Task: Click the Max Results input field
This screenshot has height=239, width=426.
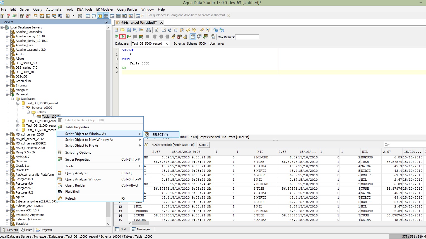Action: (x=247, y=37)
